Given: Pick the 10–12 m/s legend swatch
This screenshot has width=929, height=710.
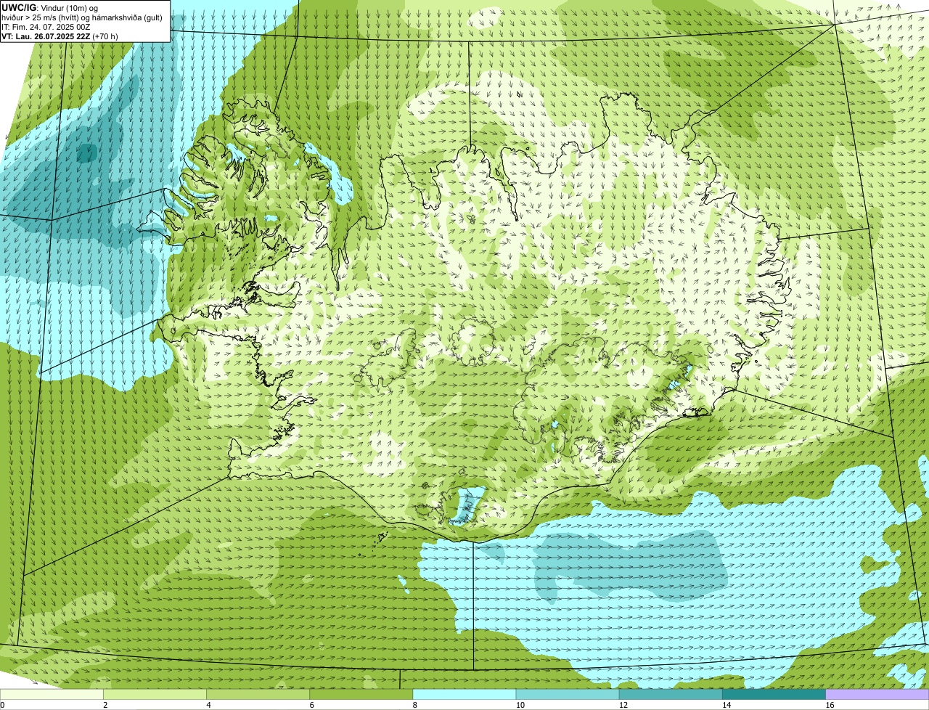Looking at the screenshot, I should tap(567, 695).
